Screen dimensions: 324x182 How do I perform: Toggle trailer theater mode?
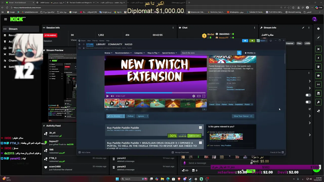[x=199, y=96]
